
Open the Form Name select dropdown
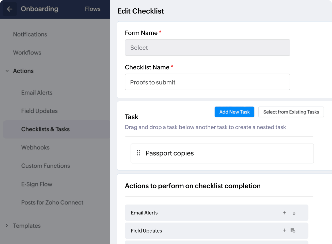[207, 48]
